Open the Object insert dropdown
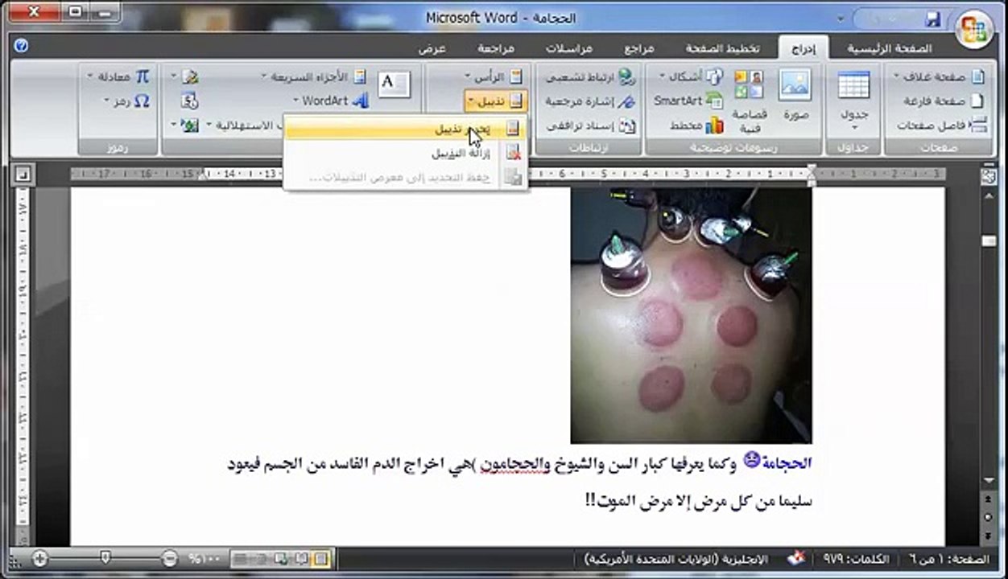Viewport: 1008px width, 579px height. pos(185,125)
